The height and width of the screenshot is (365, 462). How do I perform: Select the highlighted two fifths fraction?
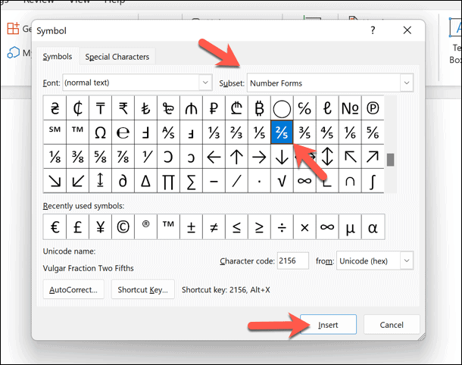pyautogui.click(x=282, y=132)
